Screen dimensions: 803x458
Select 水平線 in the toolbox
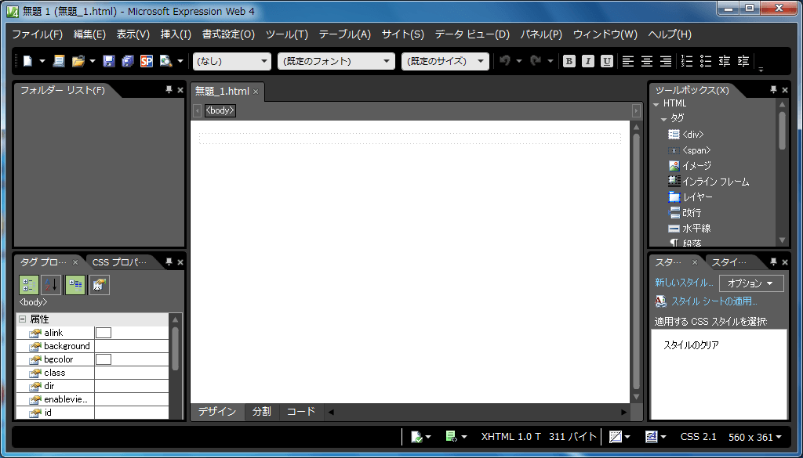pos(690,229)
